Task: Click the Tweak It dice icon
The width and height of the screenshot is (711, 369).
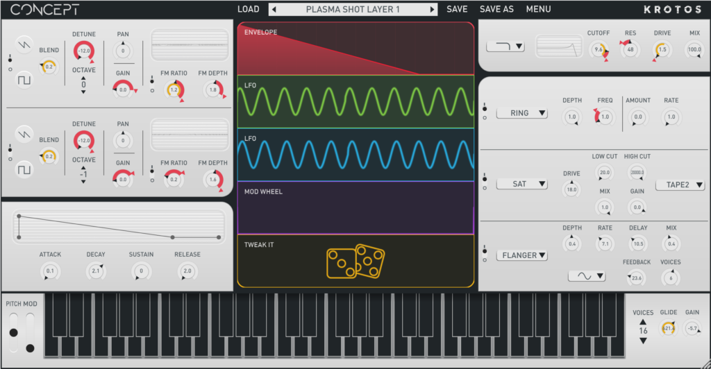Action: tap(355, 262)
